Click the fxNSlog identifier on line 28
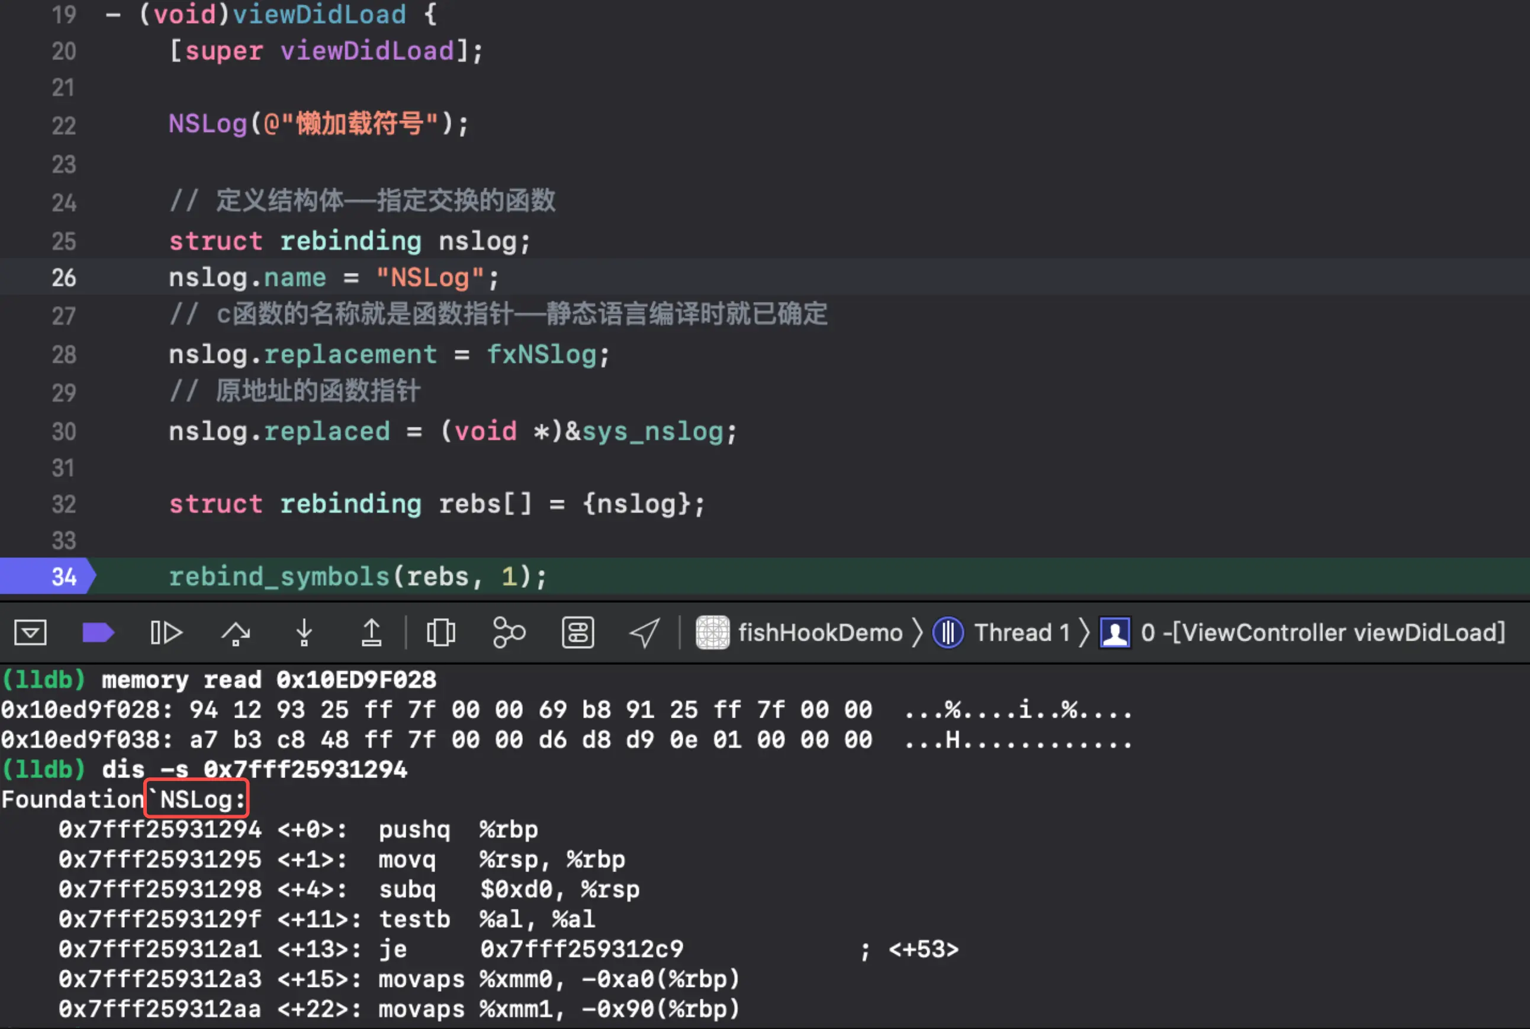The image size is (1530, 1029). [x=542, y=355]
